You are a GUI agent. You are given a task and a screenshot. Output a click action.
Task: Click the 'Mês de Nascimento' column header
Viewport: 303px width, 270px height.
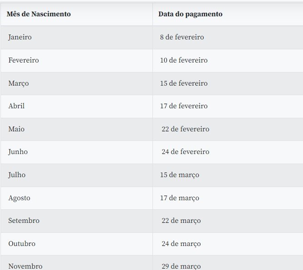[39, 14]
